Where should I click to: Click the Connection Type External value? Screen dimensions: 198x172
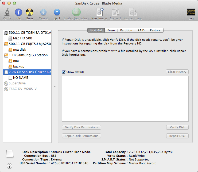[x=57, y=159]
